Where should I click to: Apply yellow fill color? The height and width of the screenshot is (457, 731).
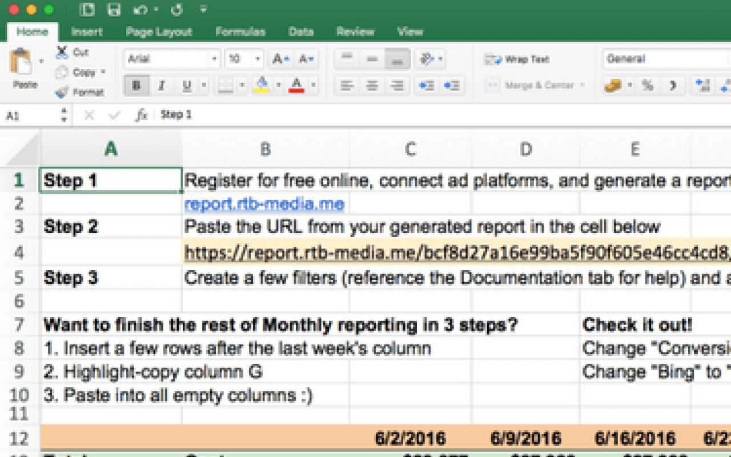pyautogui.click(x=262, y=86)
